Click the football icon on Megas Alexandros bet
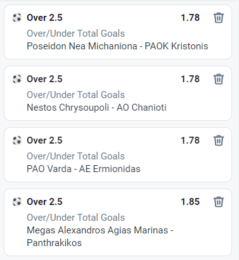The height and width of the screenshot is (260, 239). (17, 202)
